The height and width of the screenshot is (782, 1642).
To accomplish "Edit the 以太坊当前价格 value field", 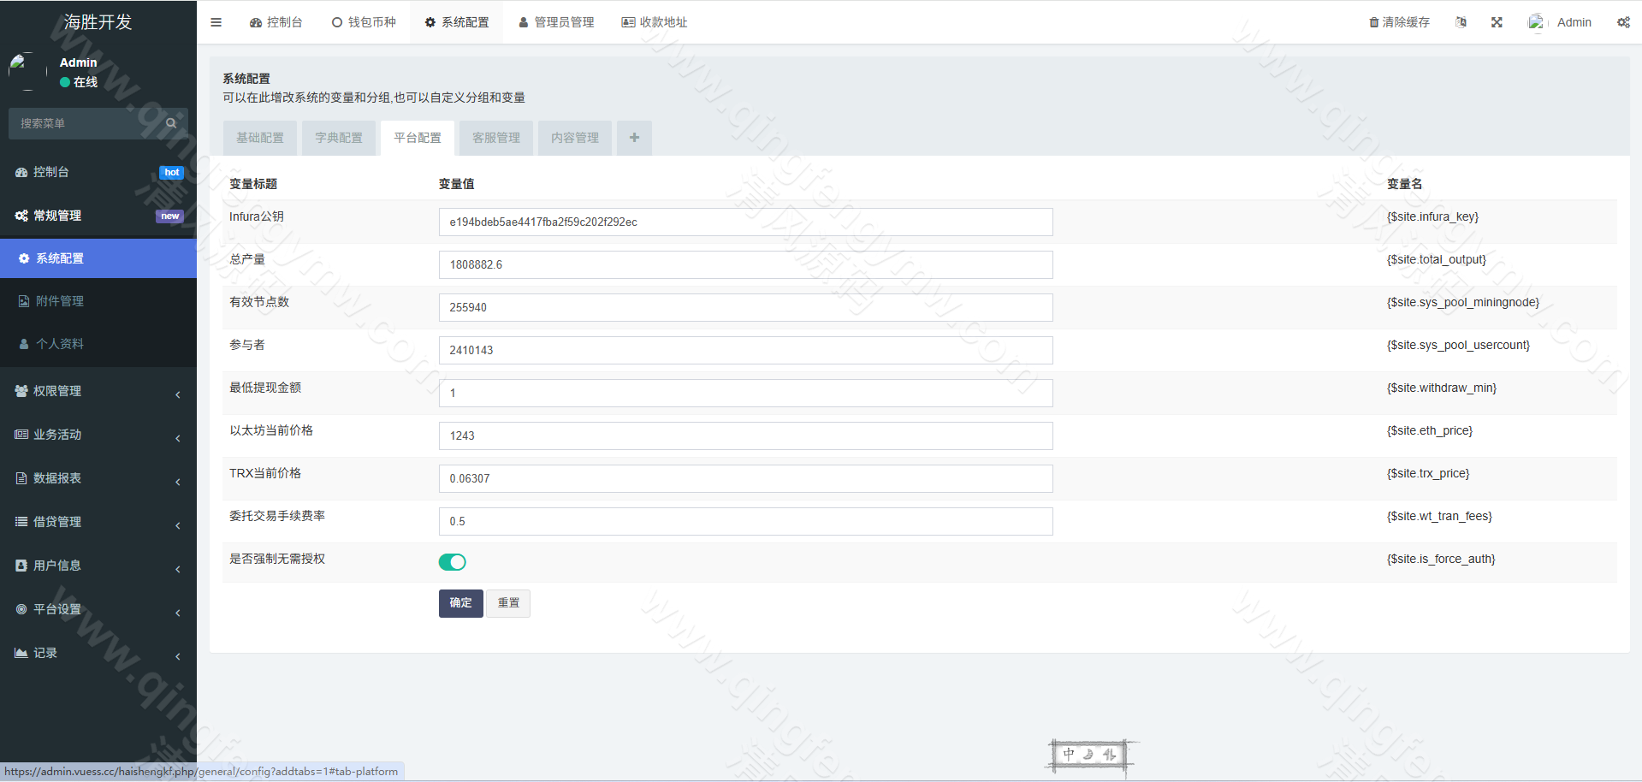I will click(745, 435).
